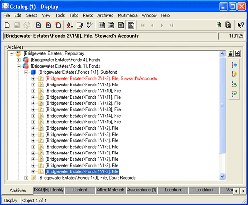Screen dimensions: 248x205
Task: Expand the Fonds 1\1\10 file node
Action: coord(33,91)
